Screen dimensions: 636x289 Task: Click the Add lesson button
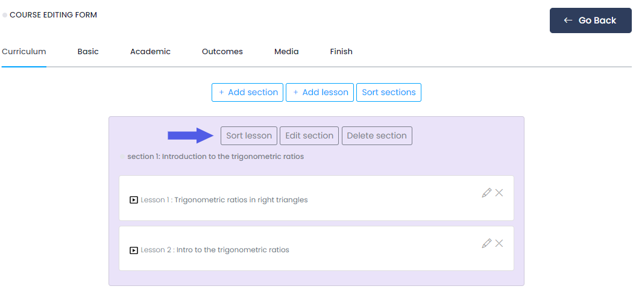pos(319,92)
